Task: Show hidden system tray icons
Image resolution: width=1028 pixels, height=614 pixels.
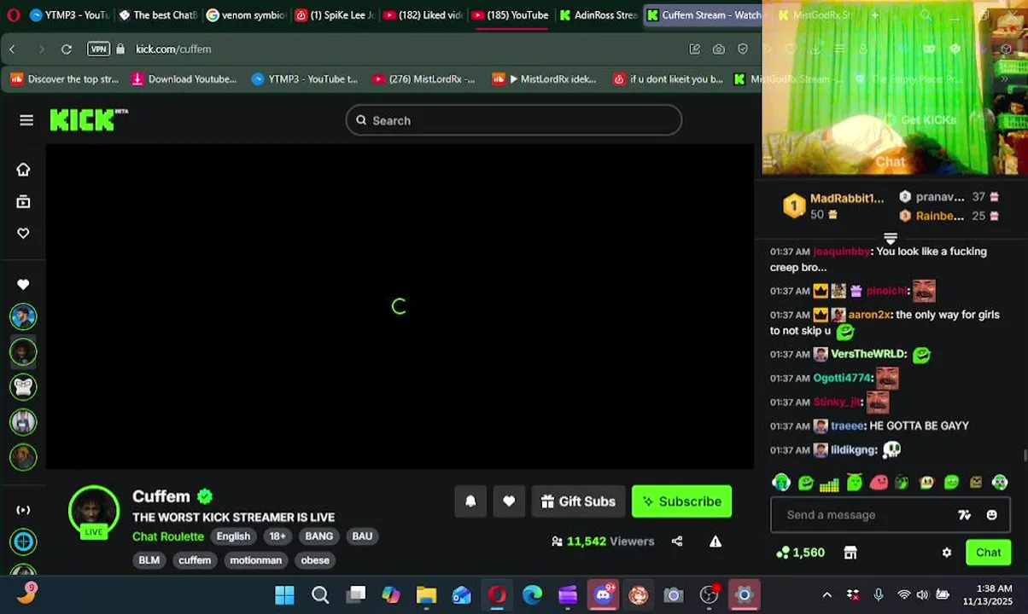Action: (x=826, y=594)
